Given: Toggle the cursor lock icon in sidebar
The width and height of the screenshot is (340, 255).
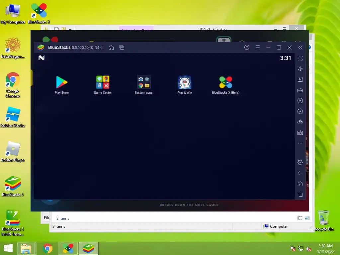Looking at the screenshot, I should click(300, 79).
